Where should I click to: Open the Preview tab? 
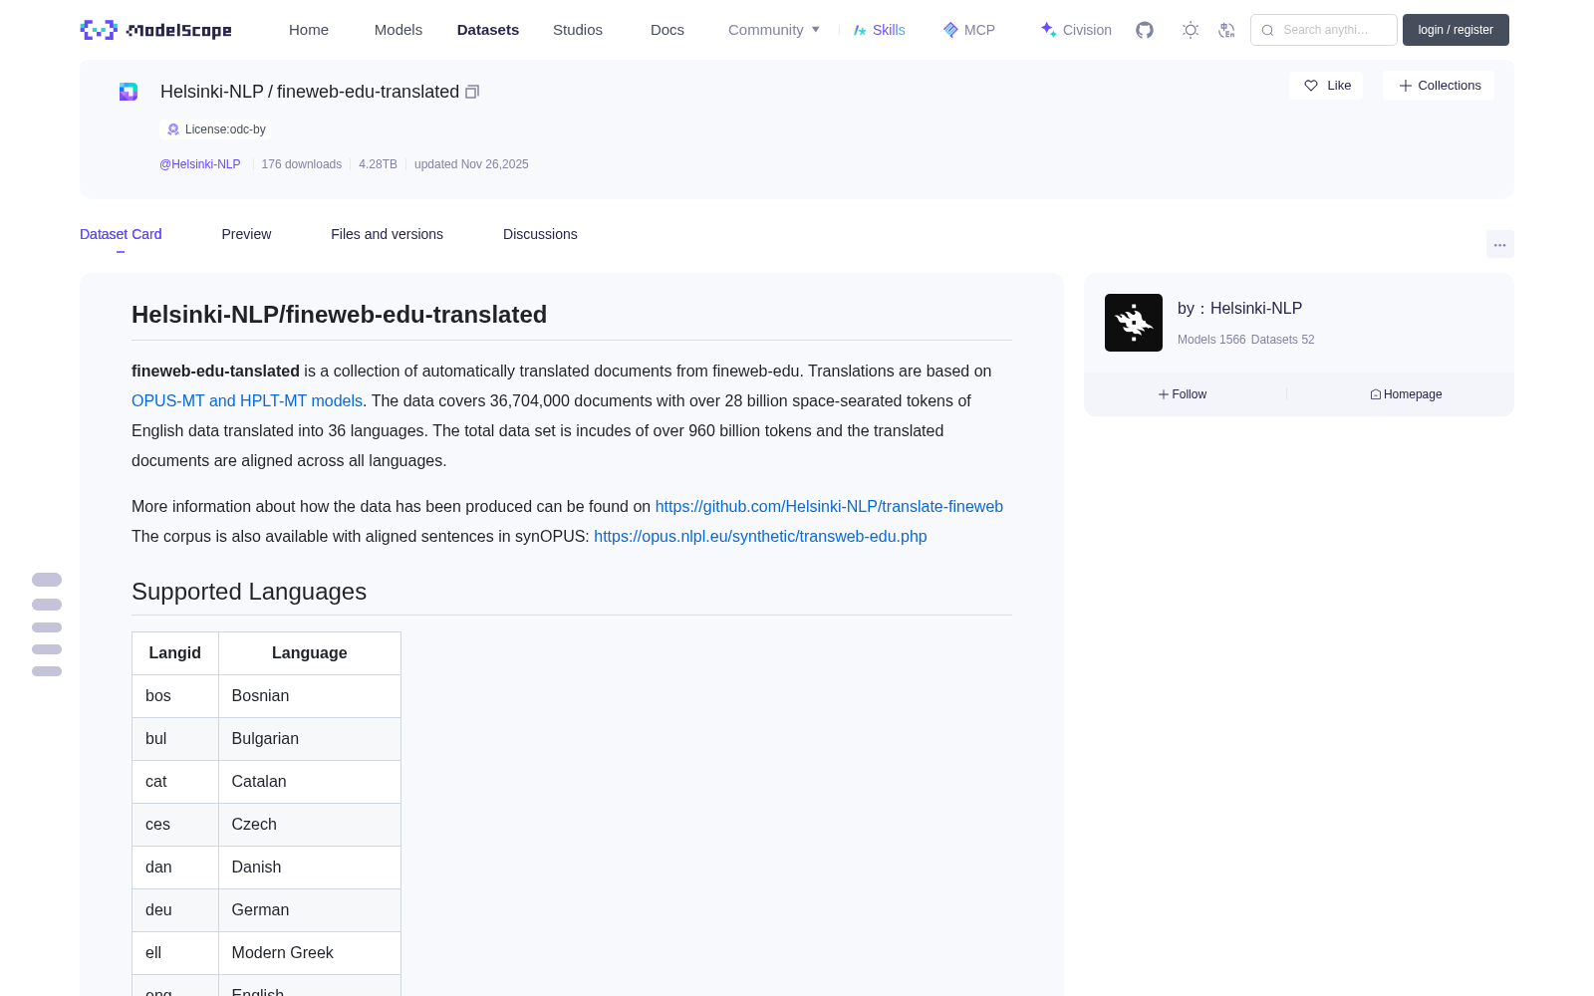[x=246, y=234]
